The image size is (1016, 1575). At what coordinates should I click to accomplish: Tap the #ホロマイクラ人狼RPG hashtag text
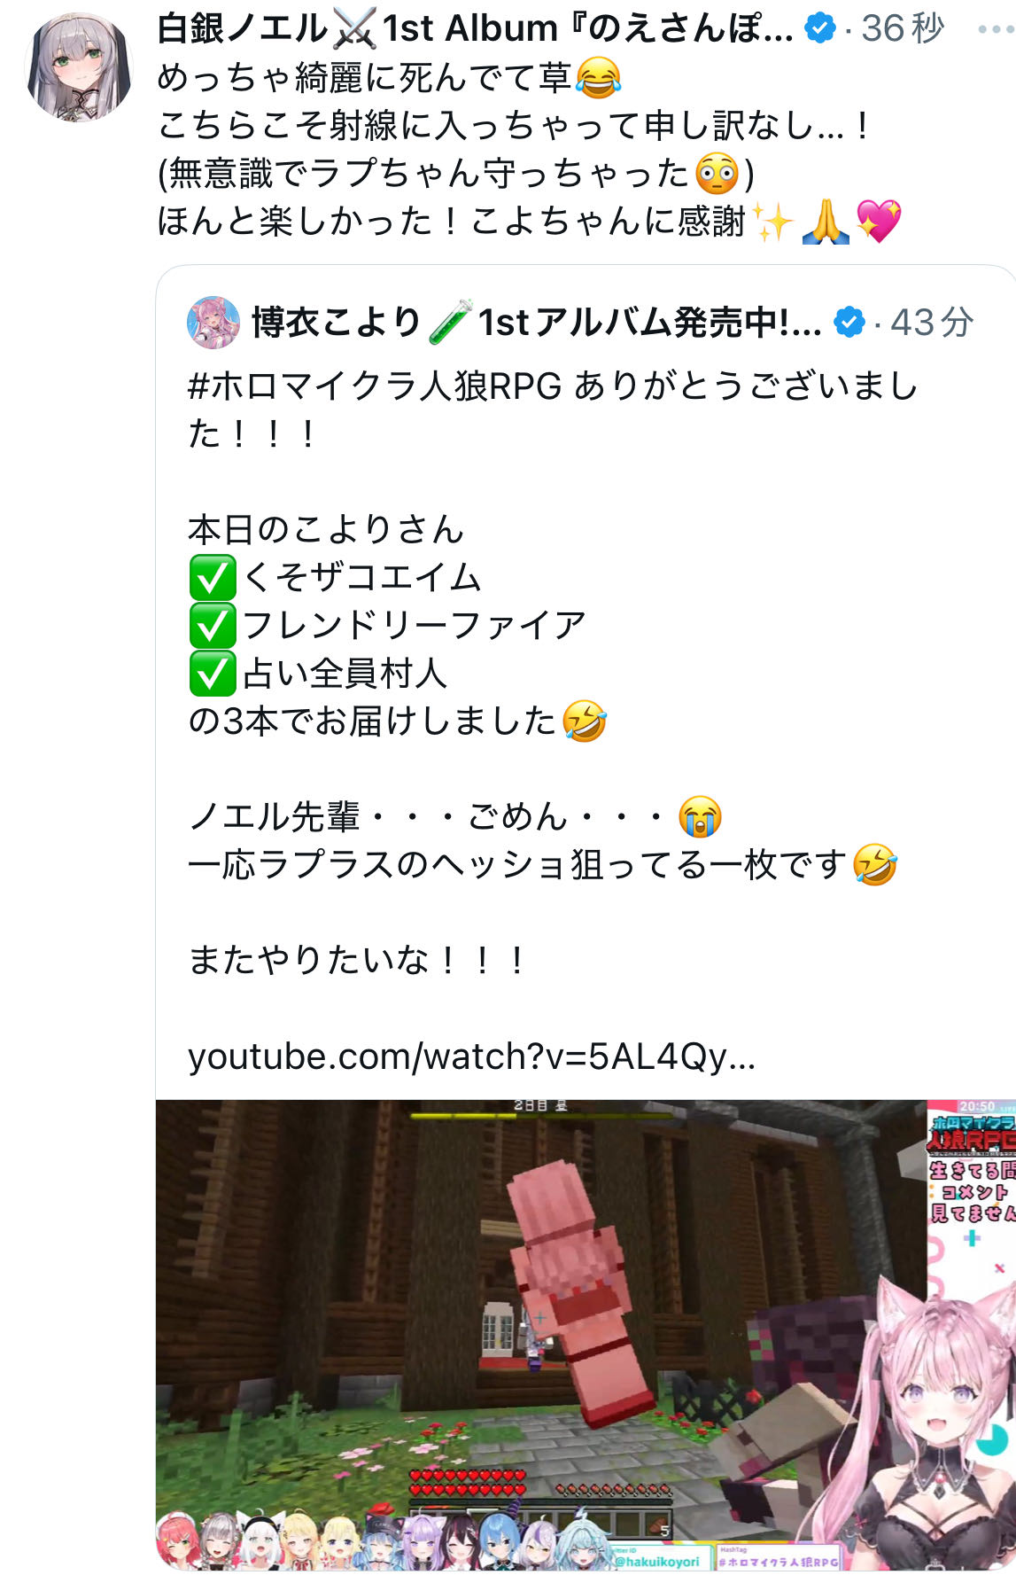[375, 386]
